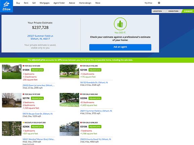Viewport: 194px width, 145px height.
Task: Switch to the Condition step tab
Action: (173, 11)
